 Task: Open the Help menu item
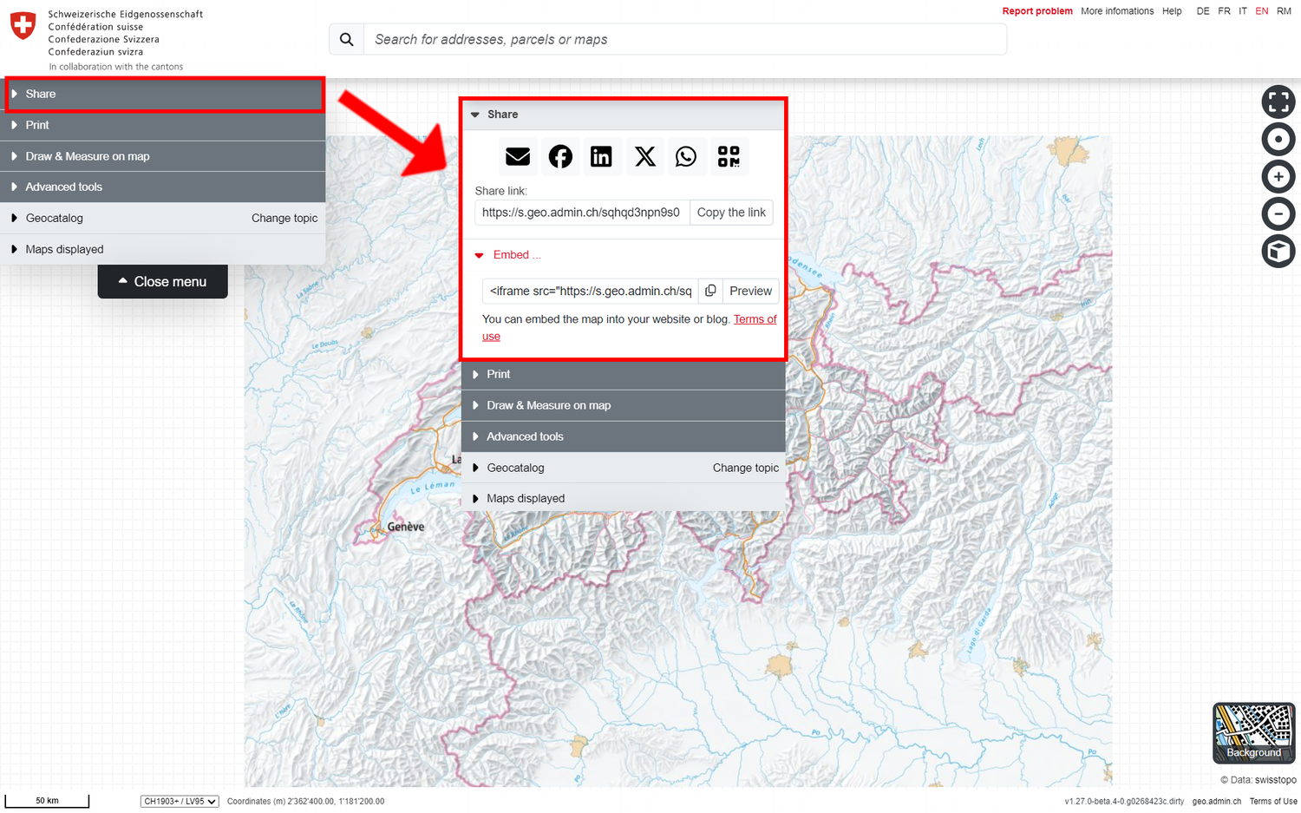[x=1172, y=11]
